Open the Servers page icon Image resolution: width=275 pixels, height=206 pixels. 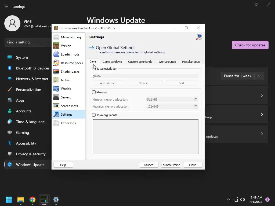[56, 97]
